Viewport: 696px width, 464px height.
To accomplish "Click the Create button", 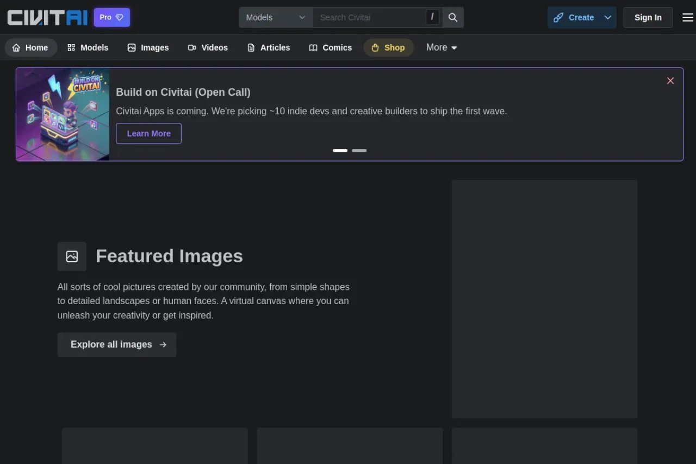I will (574, 17).
